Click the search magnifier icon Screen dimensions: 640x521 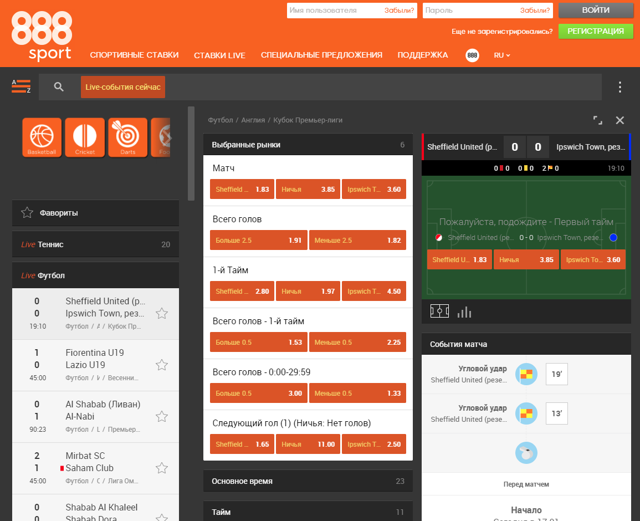point(59,86)
